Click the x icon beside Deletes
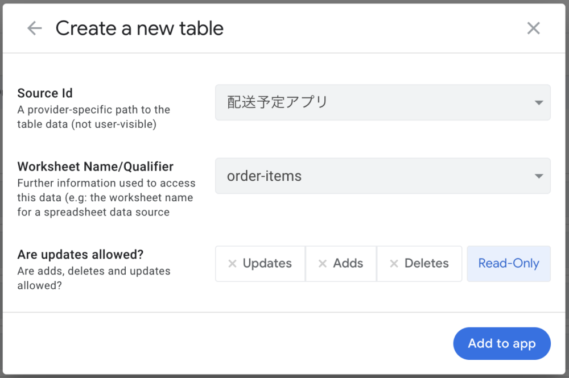Screen dimensions: 569x378 point(394,264)
